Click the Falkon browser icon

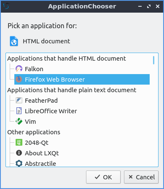click(x=19, y=69)
